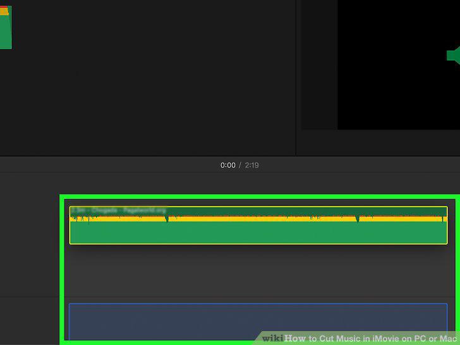
Task: Select the audio clip thumbnail in media browser
Action: coord(6,27)
